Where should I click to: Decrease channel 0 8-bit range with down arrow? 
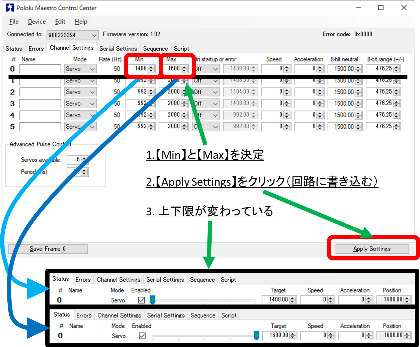[397, 71]
